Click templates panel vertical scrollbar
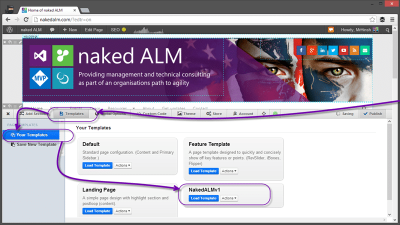 pyautogui.click(x=389, y=162)
